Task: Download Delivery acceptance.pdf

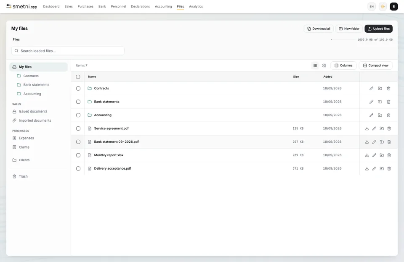Action: 367,169
